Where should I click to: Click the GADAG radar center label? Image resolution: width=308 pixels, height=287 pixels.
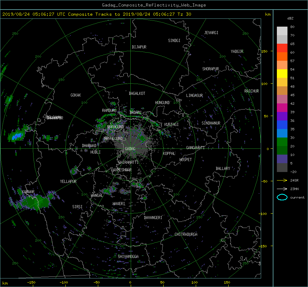click(x=130, y=149)
